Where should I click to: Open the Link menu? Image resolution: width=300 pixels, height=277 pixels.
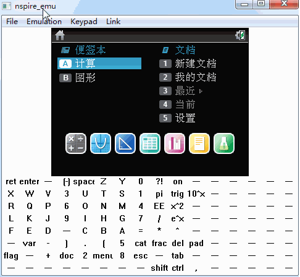[x=113, y=22]
